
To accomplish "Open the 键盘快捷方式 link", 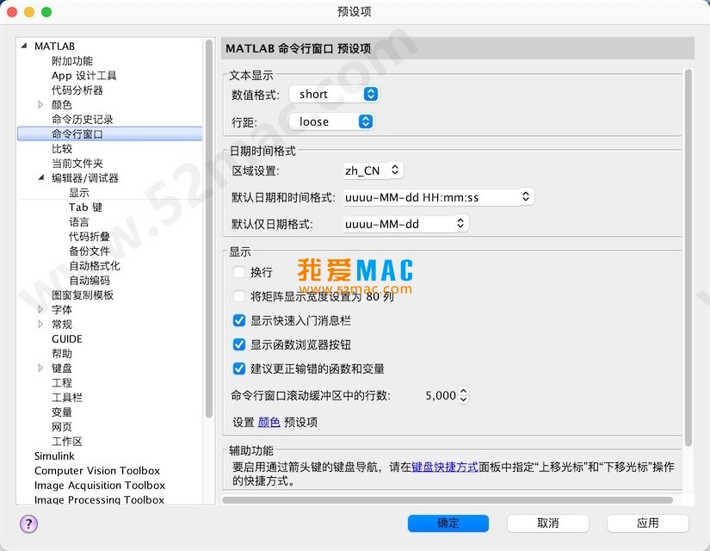I will click(445, 467).
